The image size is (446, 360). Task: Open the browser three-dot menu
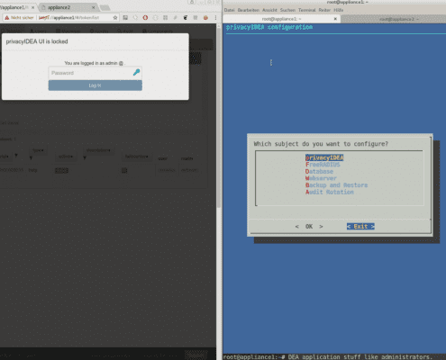click(x=215, y=18)
